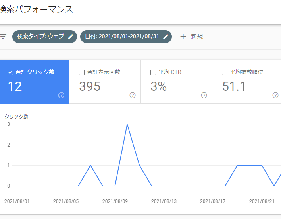The height and width of the screenshot is (219, 281).
Task: Enable the 合計表示回数 checkbox
Action: pos(82,72)
